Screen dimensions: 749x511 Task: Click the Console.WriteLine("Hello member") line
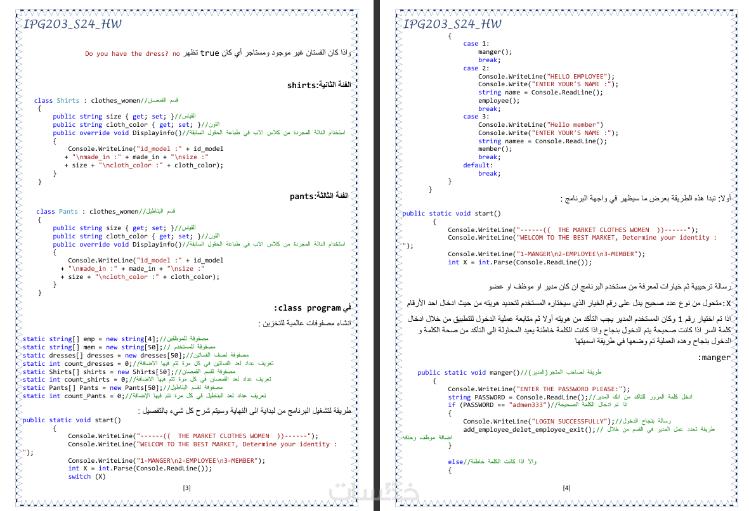tap(541, 125)
